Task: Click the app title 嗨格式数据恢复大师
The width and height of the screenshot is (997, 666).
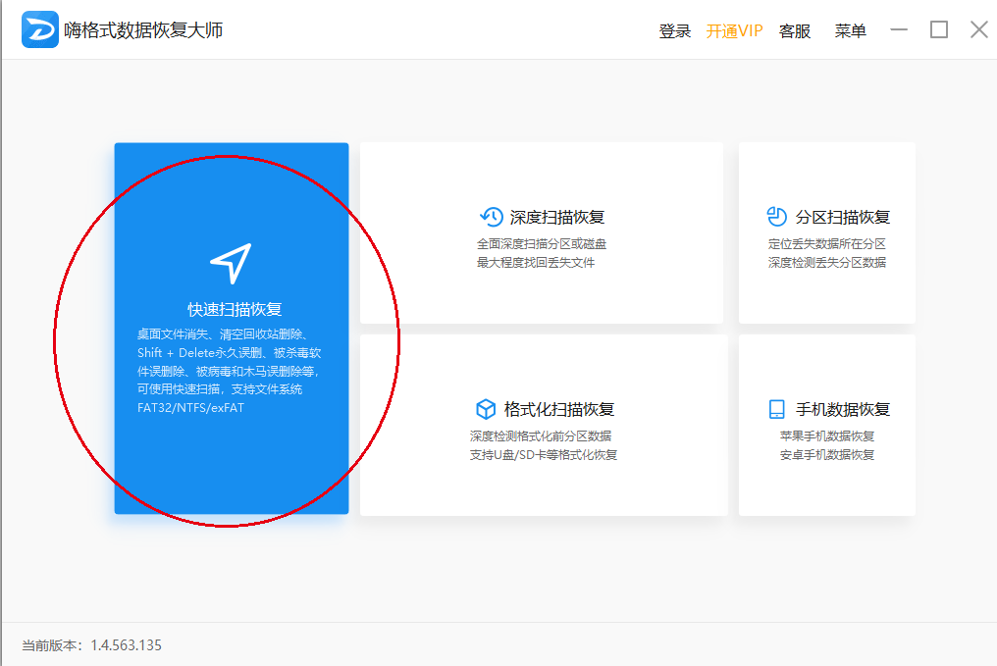Action: tap(143, 29)
